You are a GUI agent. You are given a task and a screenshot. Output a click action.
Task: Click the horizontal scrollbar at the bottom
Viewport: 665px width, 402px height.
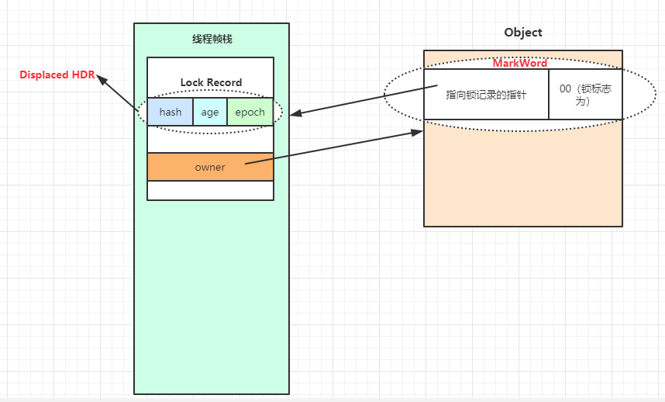(x=332, y=399)
